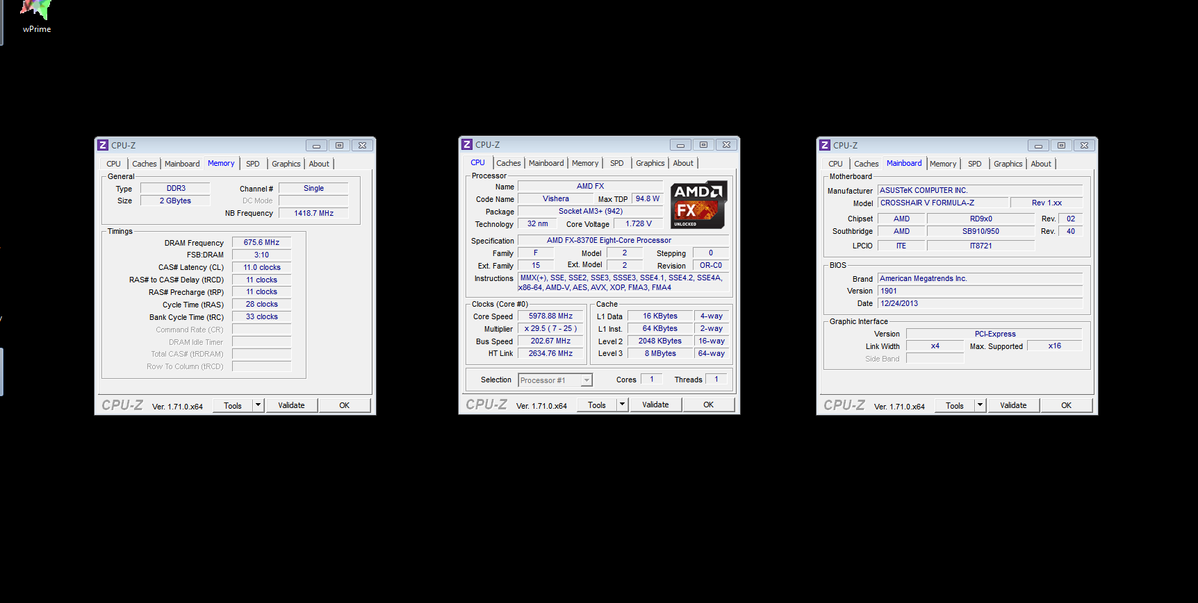Click the Code Name field Vishera
Viewport: 1198px width, 603px height.
pos(556,198)
